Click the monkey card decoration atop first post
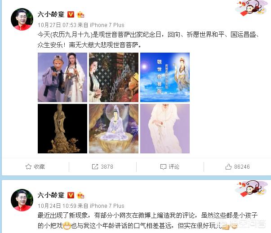271x233 pixels. (x=251, y=8)
